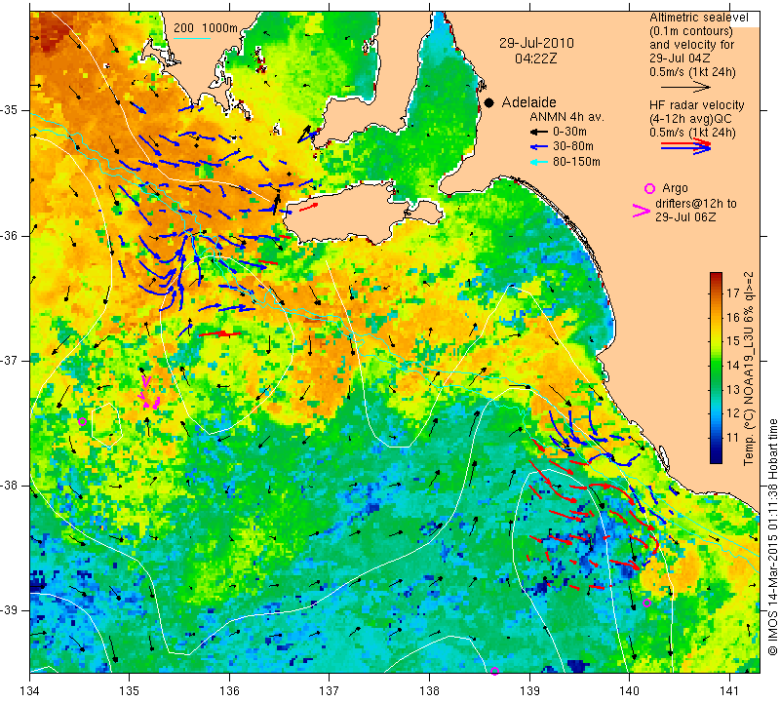Click the cyan line under '200 1000m'
This screenshot has height=702, width=780.
pos(191,37)
